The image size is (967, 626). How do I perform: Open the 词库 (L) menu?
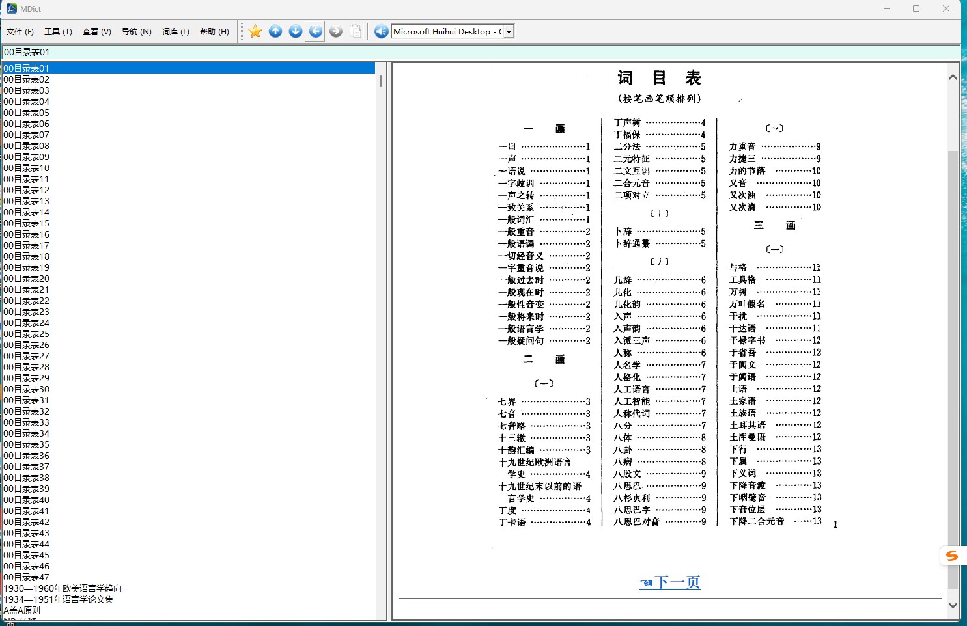click(175, 31)
